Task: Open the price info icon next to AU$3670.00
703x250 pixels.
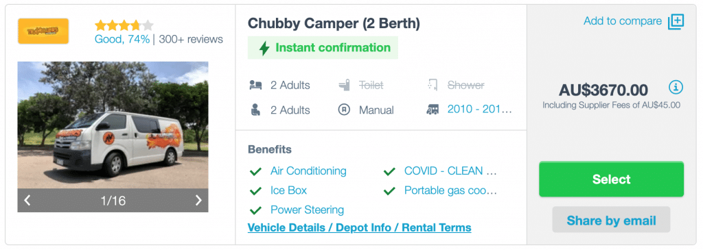Action: pos(676,87)
